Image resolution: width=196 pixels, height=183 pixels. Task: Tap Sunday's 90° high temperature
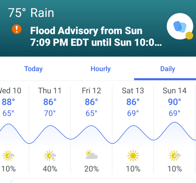(x=174, y=102)
